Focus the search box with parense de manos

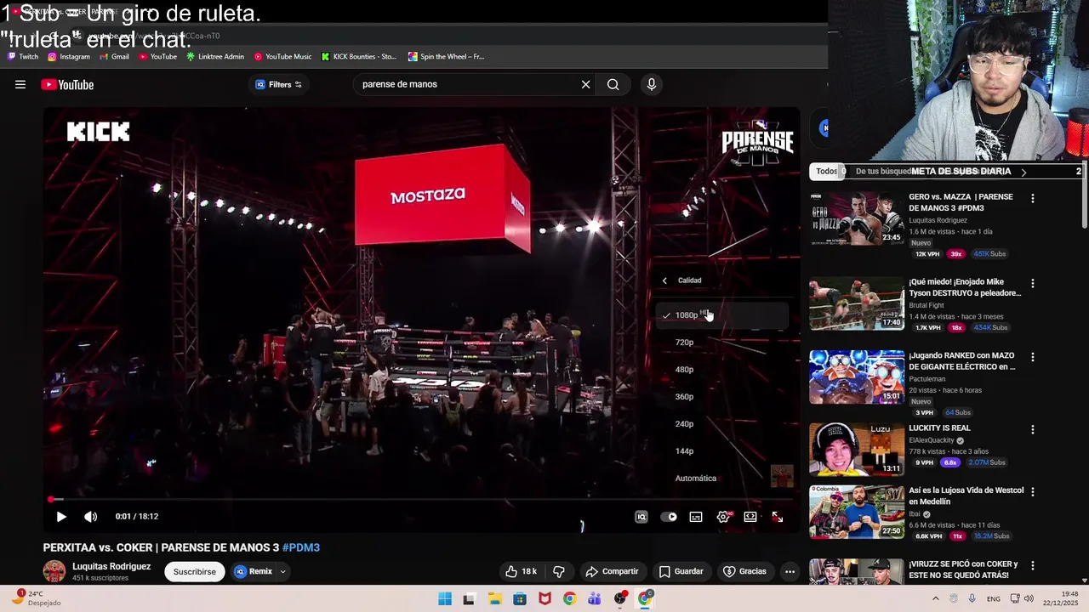pos(466,84)
